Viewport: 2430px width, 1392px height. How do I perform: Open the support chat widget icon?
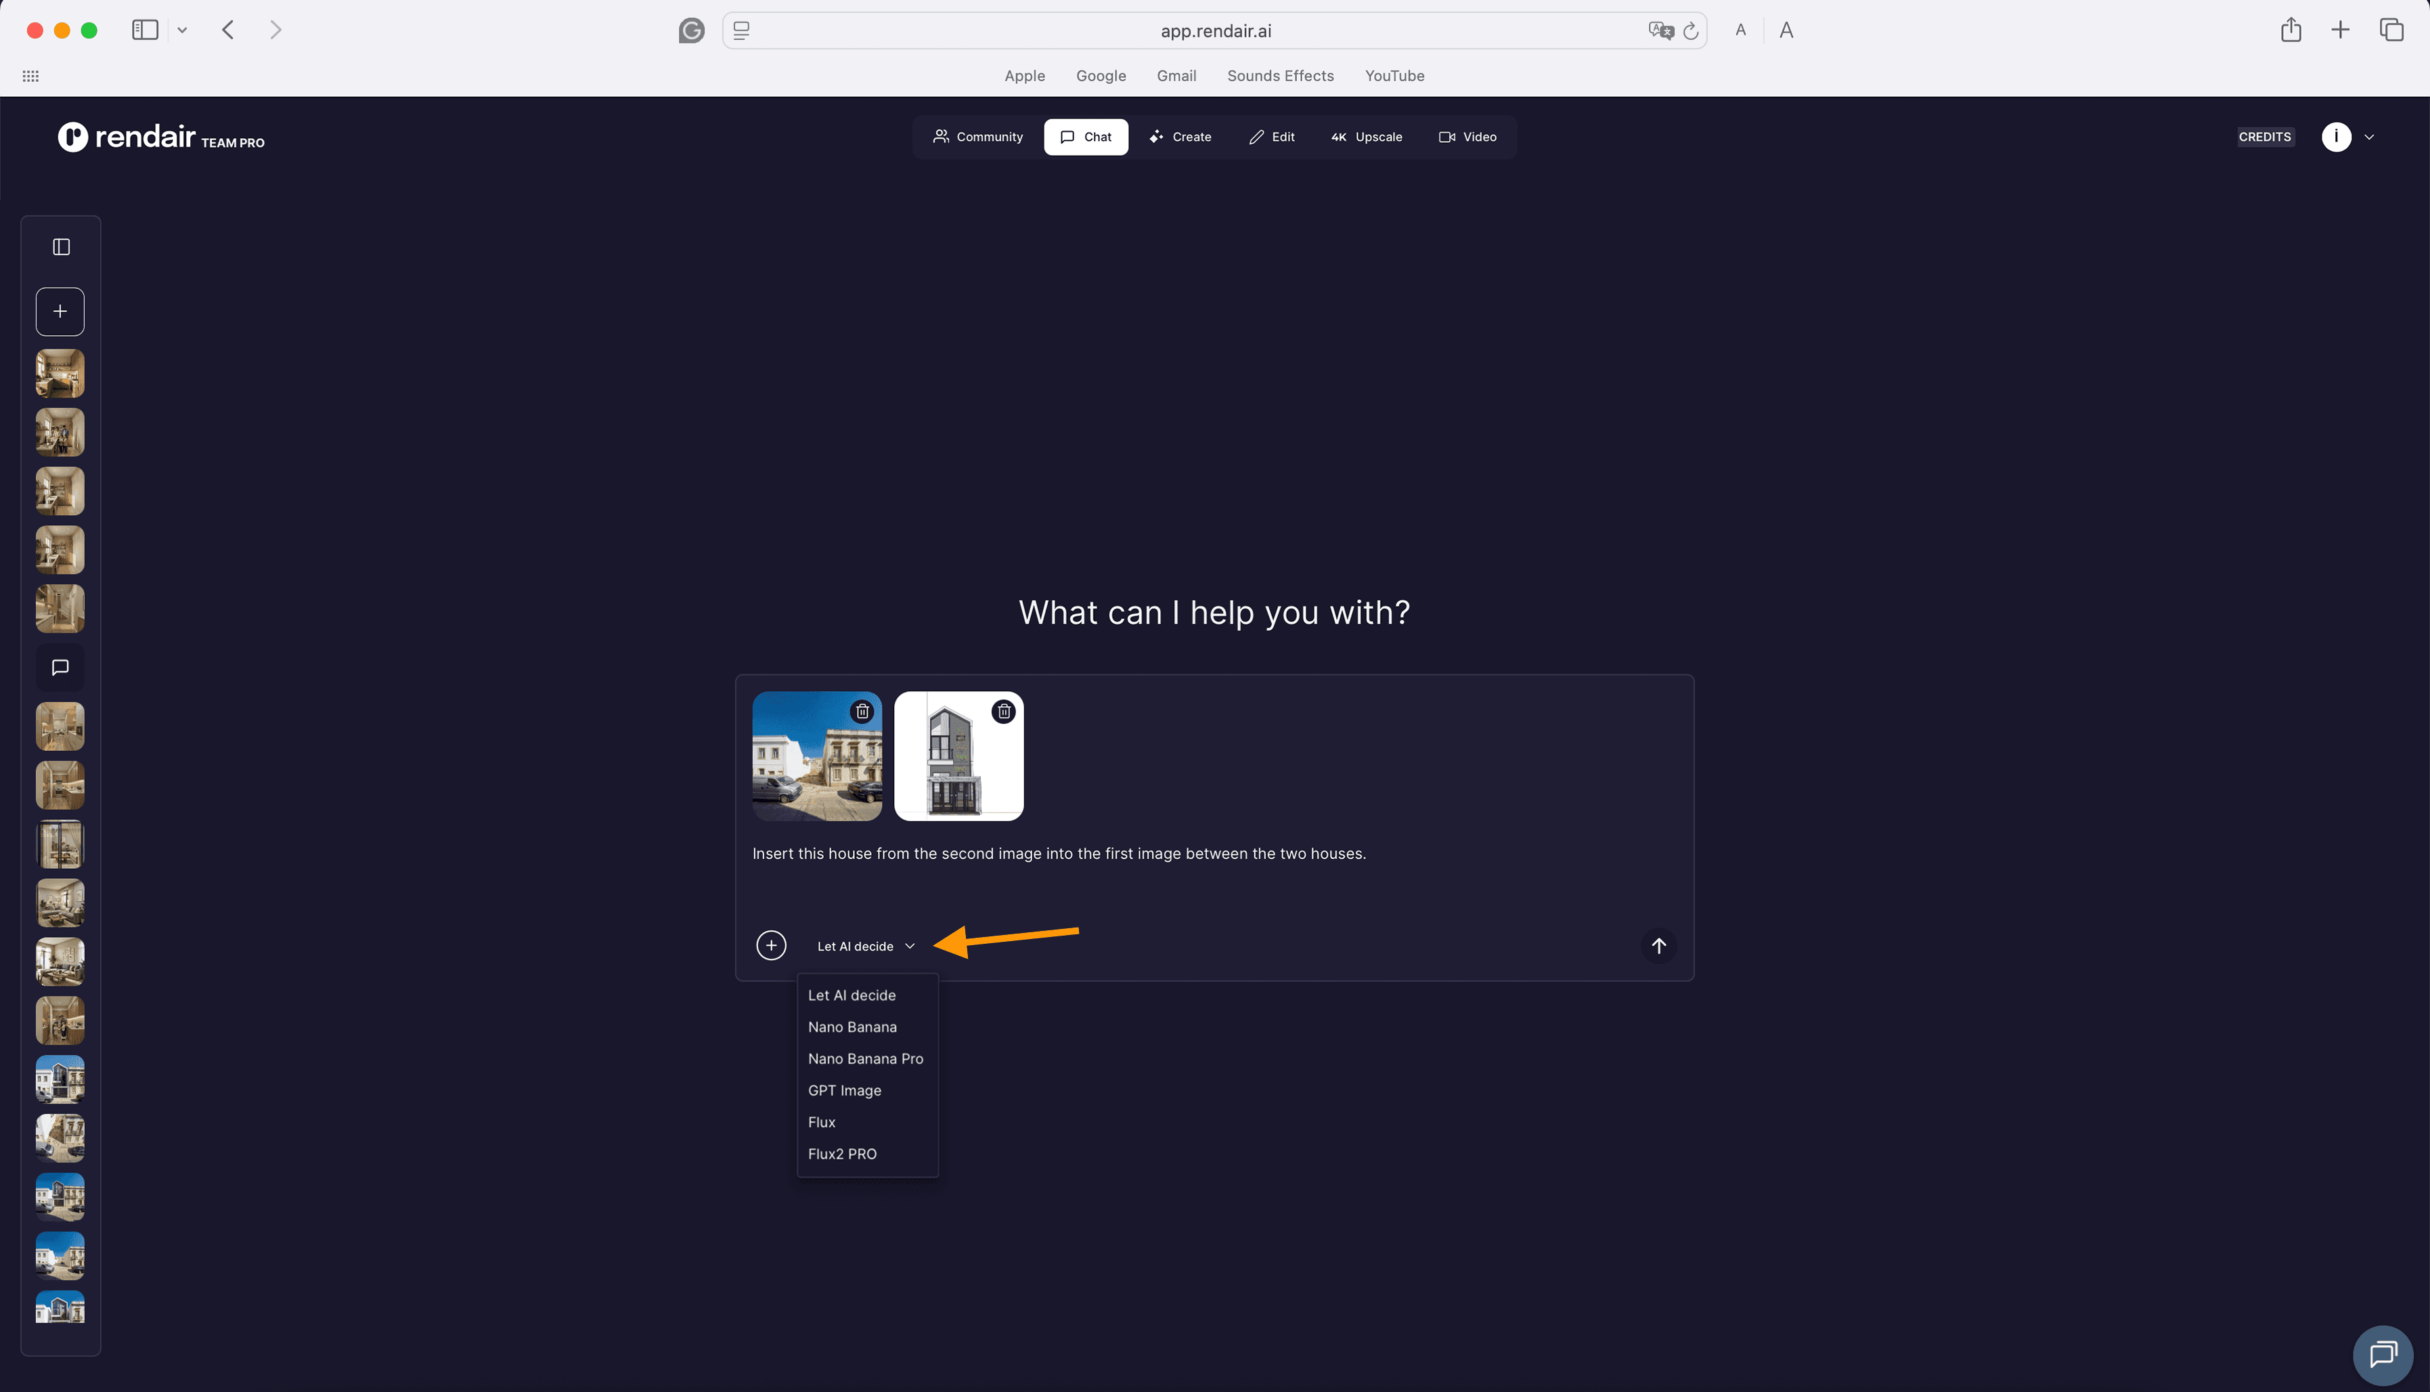point(2383,1354)
